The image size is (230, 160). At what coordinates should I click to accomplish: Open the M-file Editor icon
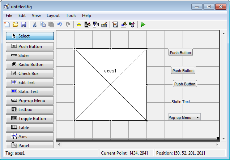[115, 25]
